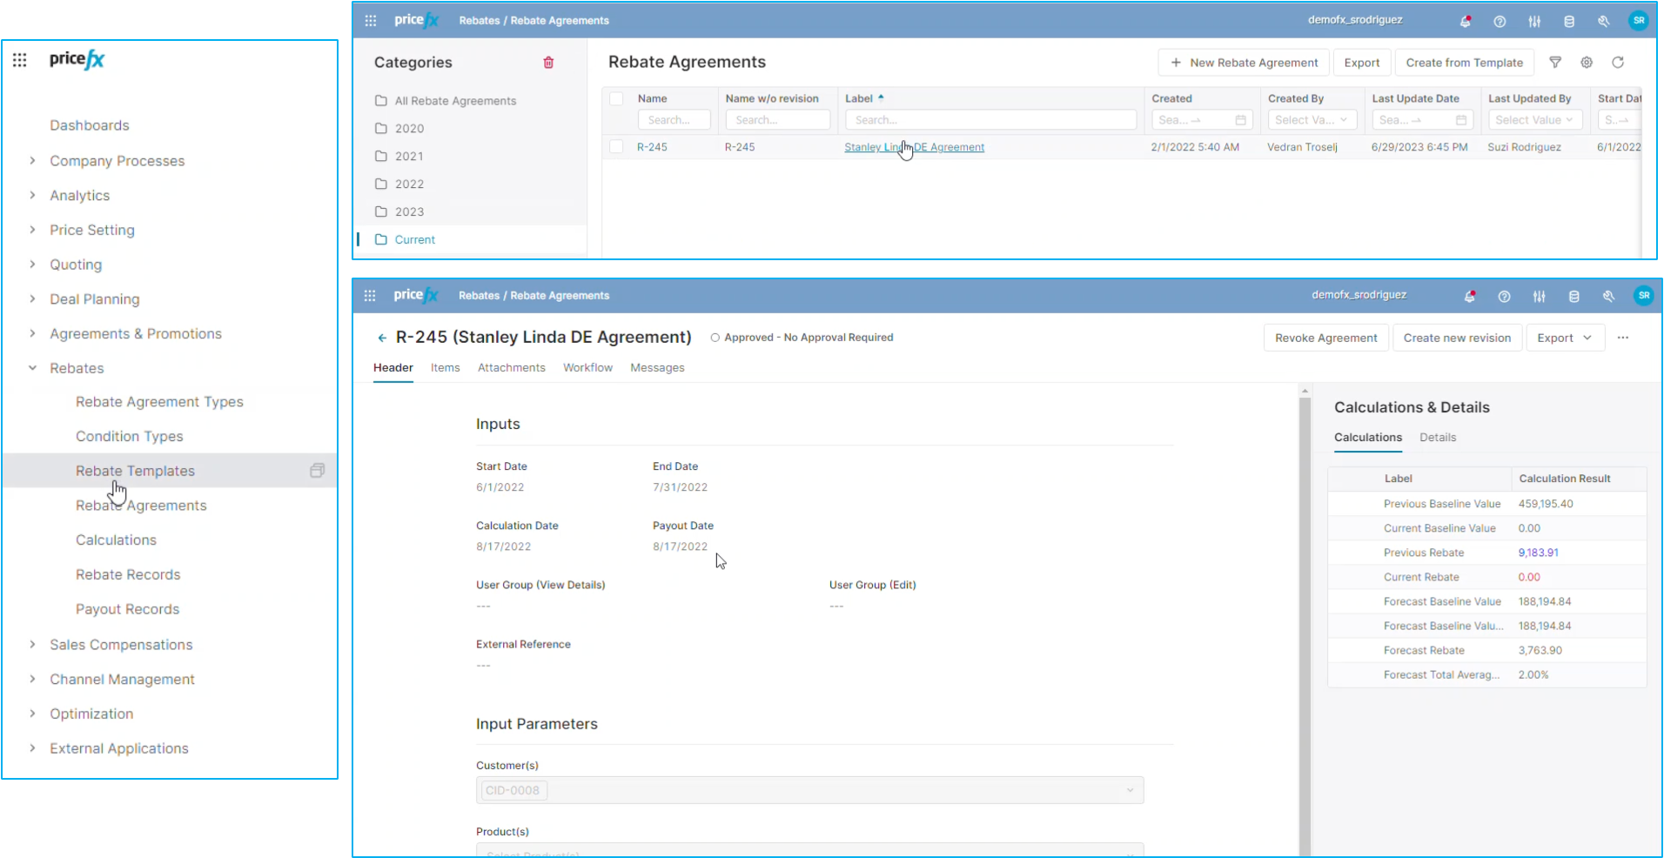Tick the checkbox for row R-245
Image resolution: width=1664 pixels, height=858 pixels.
pos(616,147)
